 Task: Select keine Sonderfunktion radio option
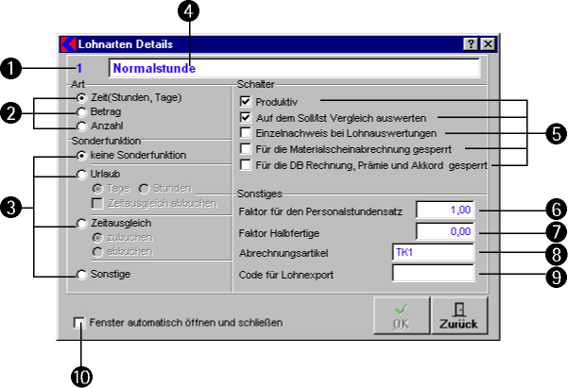point(83,154)
